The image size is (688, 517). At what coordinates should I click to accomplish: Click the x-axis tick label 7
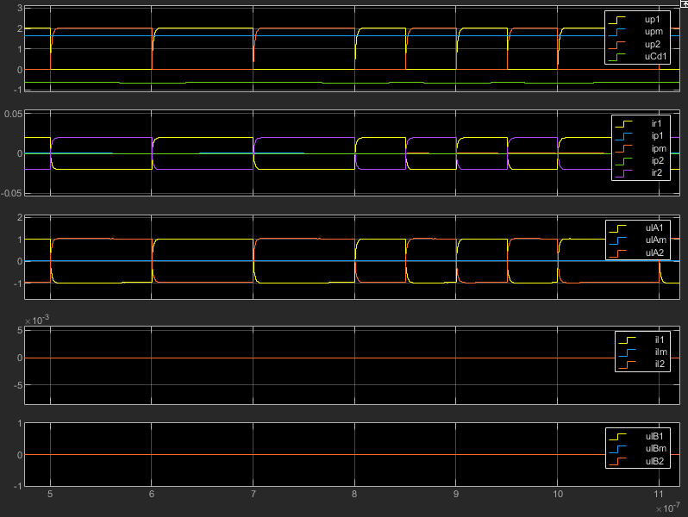point(253,495)
